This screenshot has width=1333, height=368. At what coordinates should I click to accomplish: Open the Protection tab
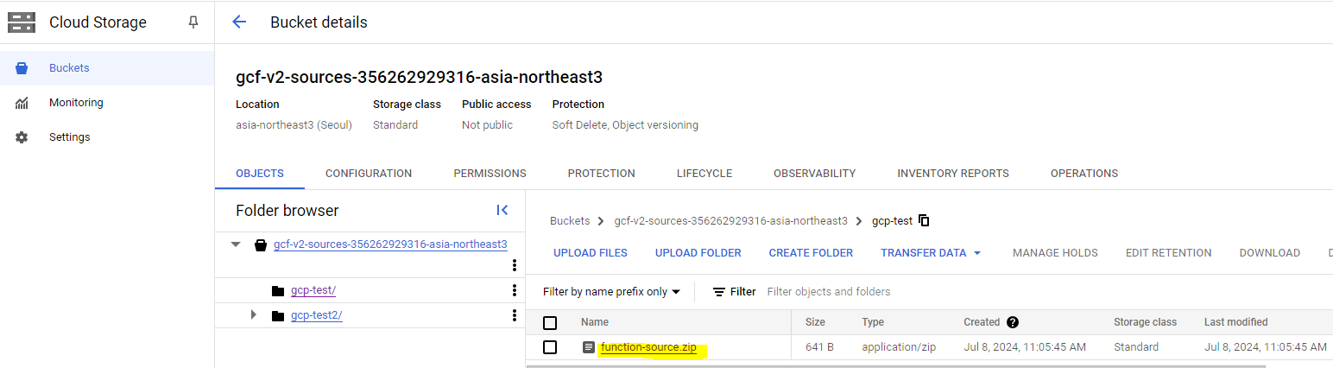point(601,174)
